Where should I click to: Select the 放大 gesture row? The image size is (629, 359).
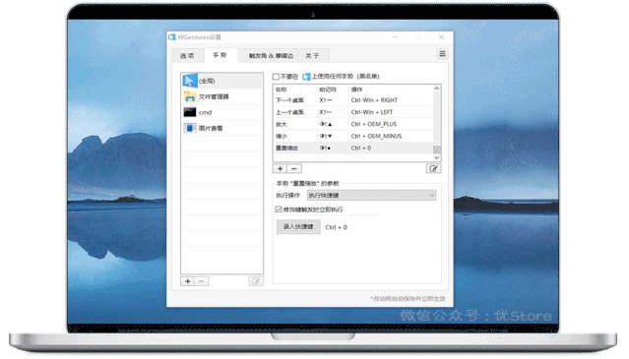(x=353, y=124)
